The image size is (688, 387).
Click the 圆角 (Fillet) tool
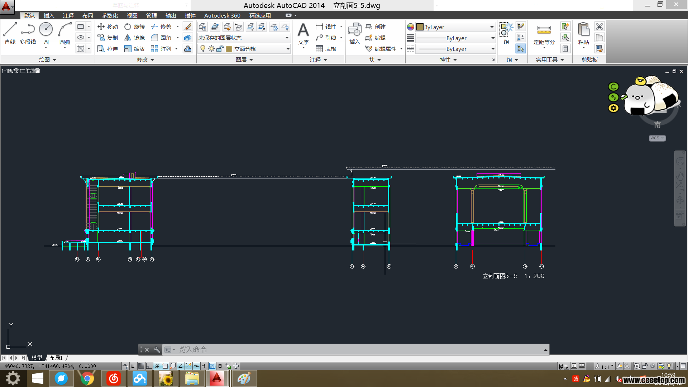tap(161, 38)
